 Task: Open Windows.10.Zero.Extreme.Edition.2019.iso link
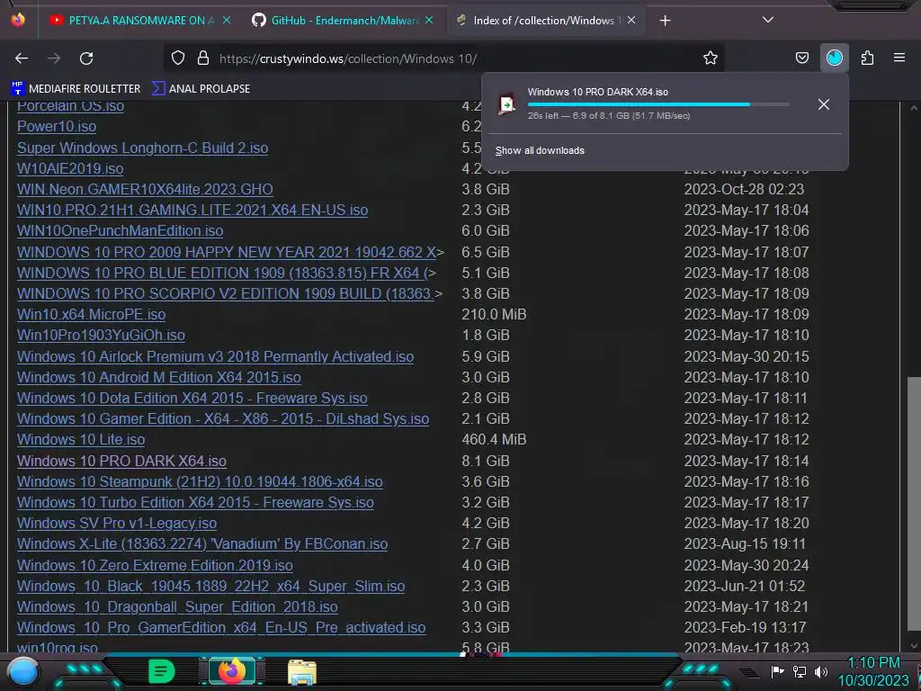coord(155,565)
